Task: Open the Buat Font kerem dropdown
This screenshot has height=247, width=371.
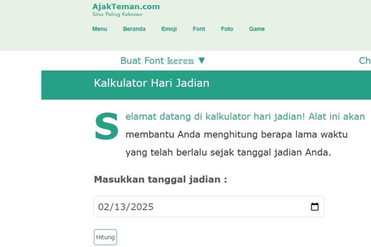Action: point(156,60)
